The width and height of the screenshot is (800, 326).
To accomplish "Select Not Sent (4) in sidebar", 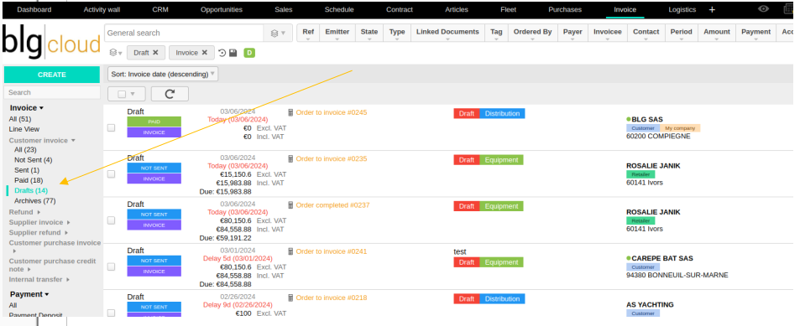I will 34,160.
